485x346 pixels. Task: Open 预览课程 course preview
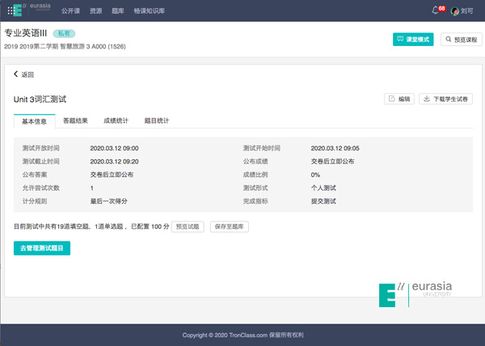point(459,39)
